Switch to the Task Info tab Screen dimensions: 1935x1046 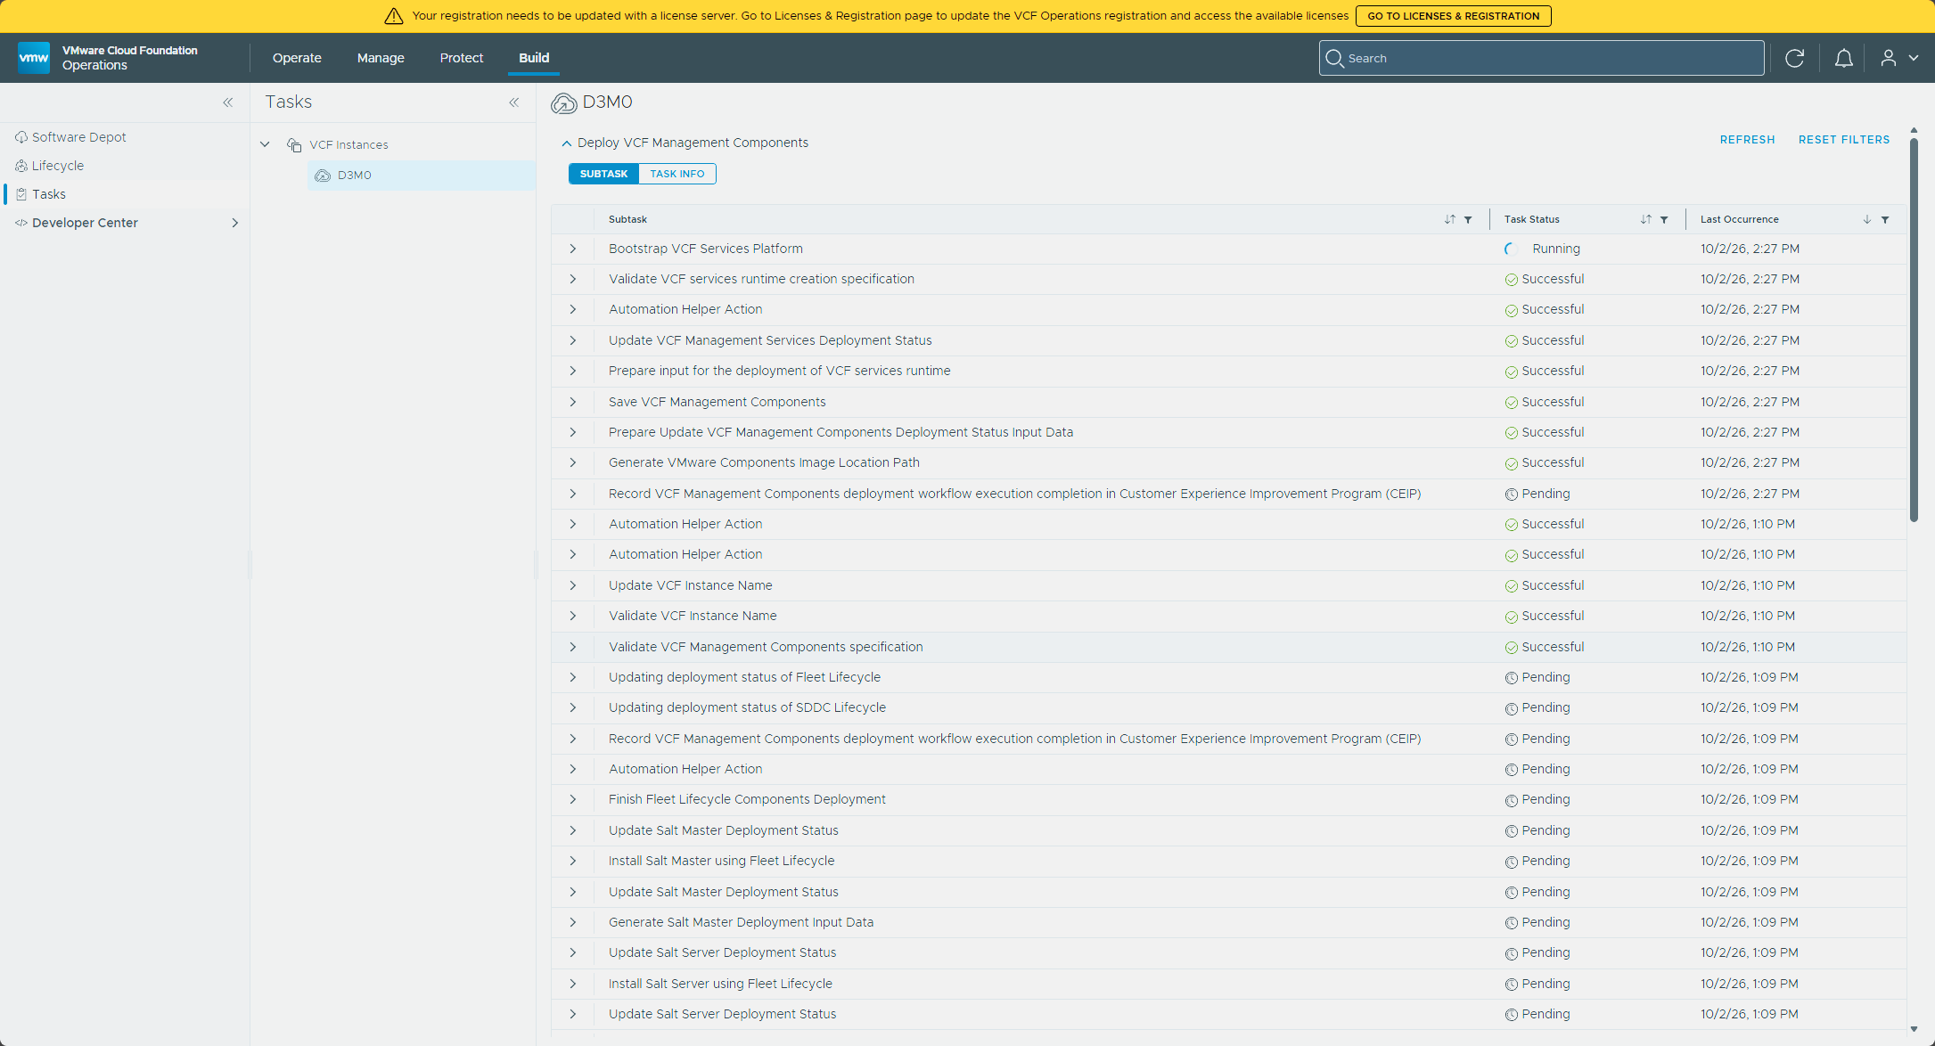pyautogui.click(x=677, y=174)
